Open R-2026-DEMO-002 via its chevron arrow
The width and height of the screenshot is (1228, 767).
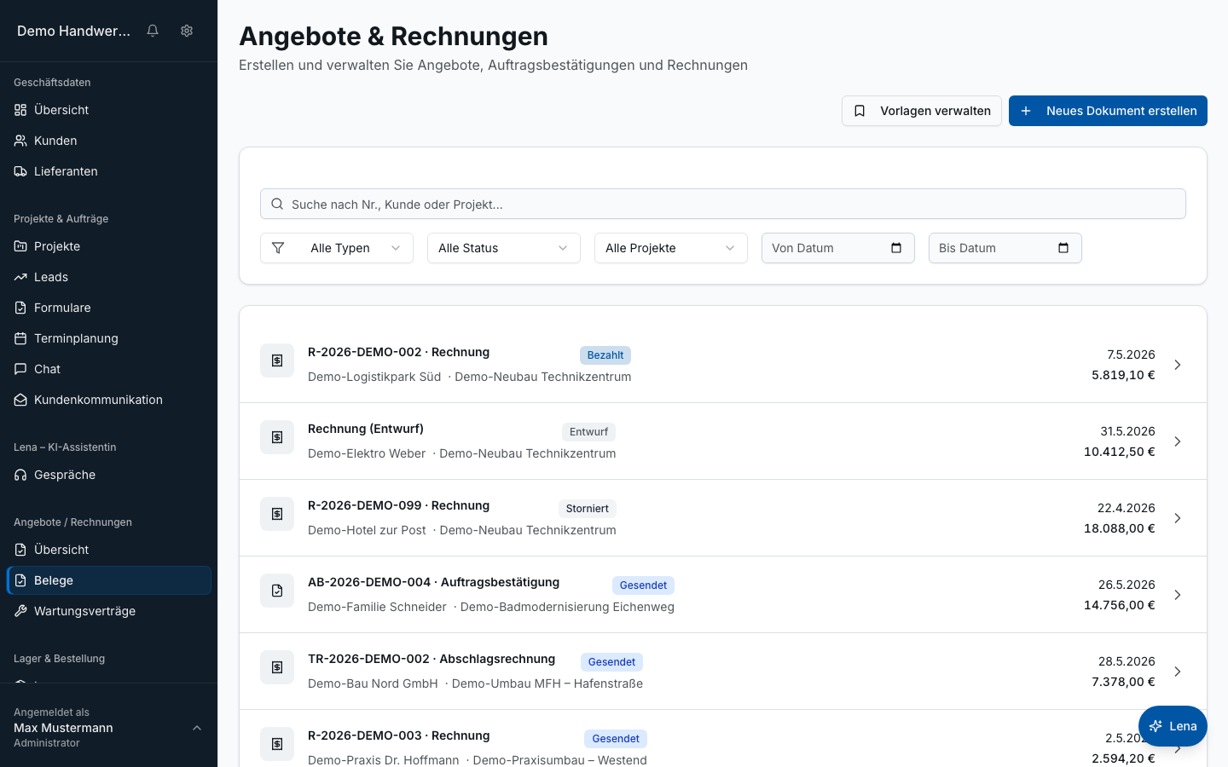click(1178, 365)
